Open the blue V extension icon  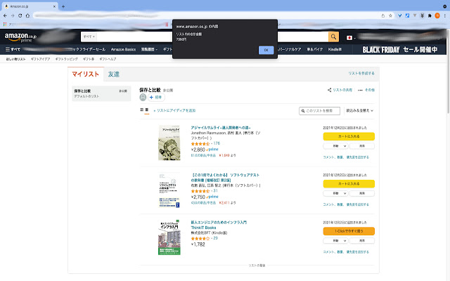coord(399,15)
